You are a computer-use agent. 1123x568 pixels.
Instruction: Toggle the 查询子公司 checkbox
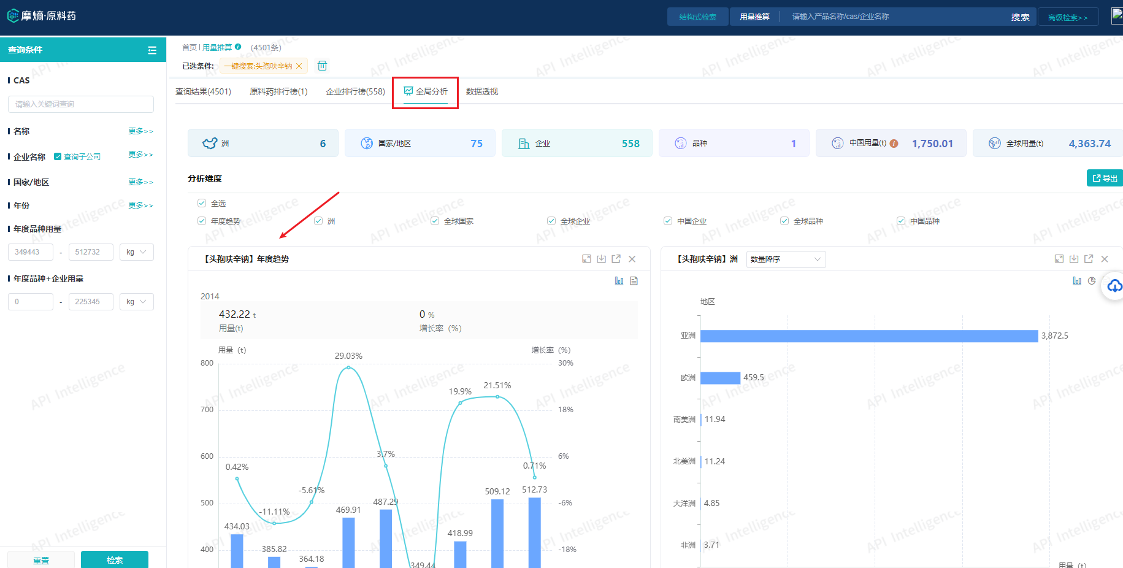pyautogui.click(x=58, y=156)
